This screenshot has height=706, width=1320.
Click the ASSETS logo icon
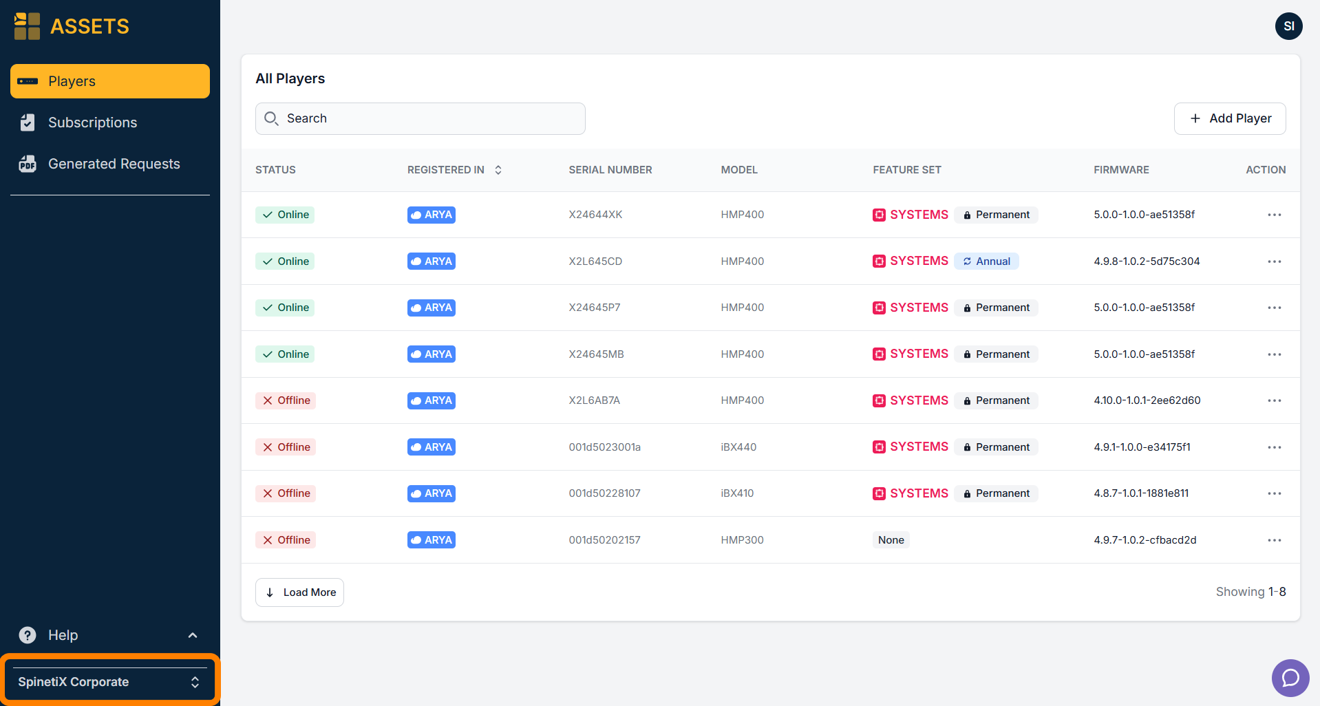(27, 26)
